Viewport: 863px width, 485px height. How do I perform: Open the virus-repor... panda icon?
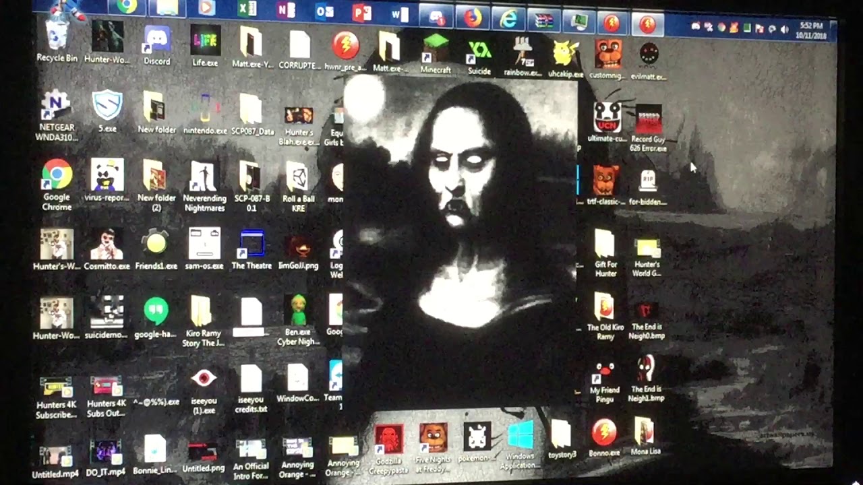tap(107, 181)
